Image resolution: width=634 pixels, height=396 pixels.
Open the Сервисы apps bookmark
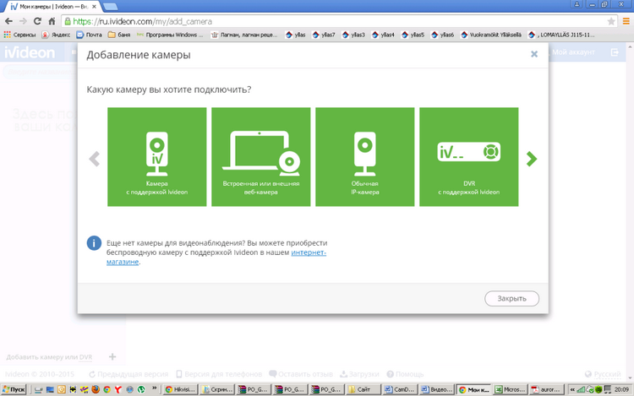[19, 35]
